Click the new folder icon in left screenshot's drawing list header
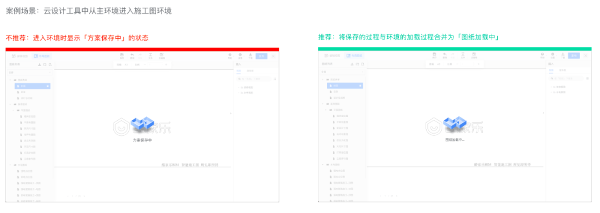The width and height of the screenshot is (600, 213). (x=45, y=64)
